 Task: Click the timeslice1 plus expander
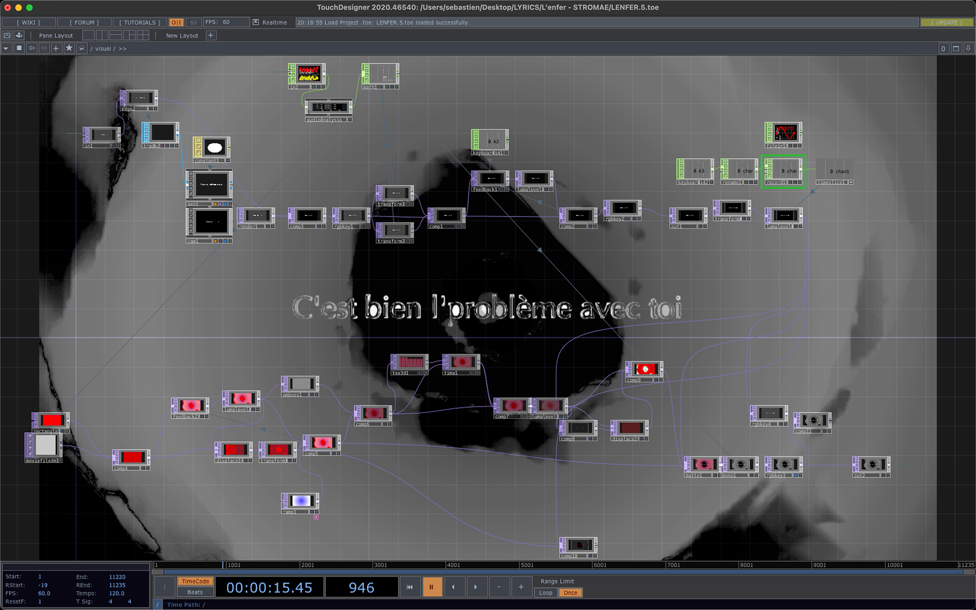[x=851, y=182]
